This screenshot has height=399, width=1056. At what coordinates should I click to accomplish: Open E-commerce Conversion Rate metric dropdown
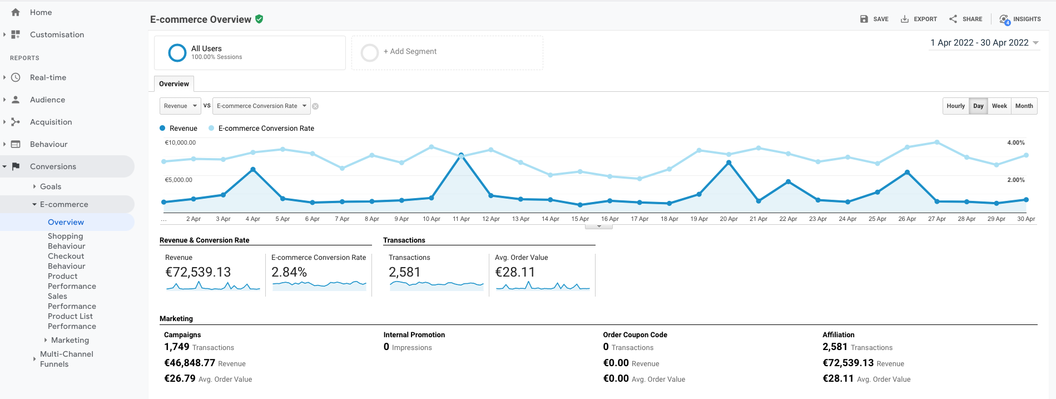[x=261, y=106]
